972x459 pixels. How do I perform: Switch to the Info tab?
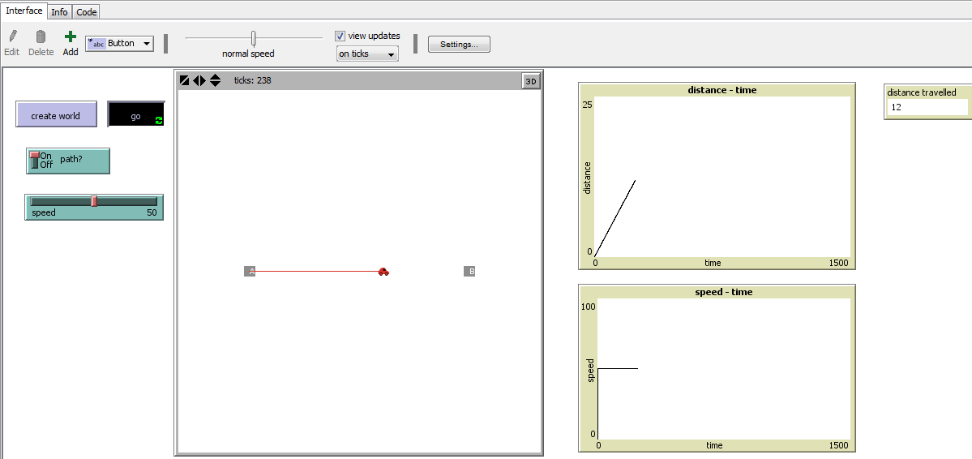[59, 12]
